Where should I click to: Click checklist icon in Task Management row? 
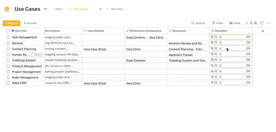coord(220,37)
